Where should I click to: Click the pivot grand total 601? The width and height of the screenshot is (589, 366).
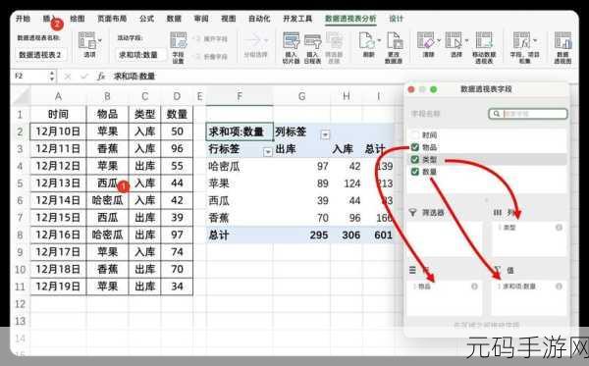coord(383,235)
